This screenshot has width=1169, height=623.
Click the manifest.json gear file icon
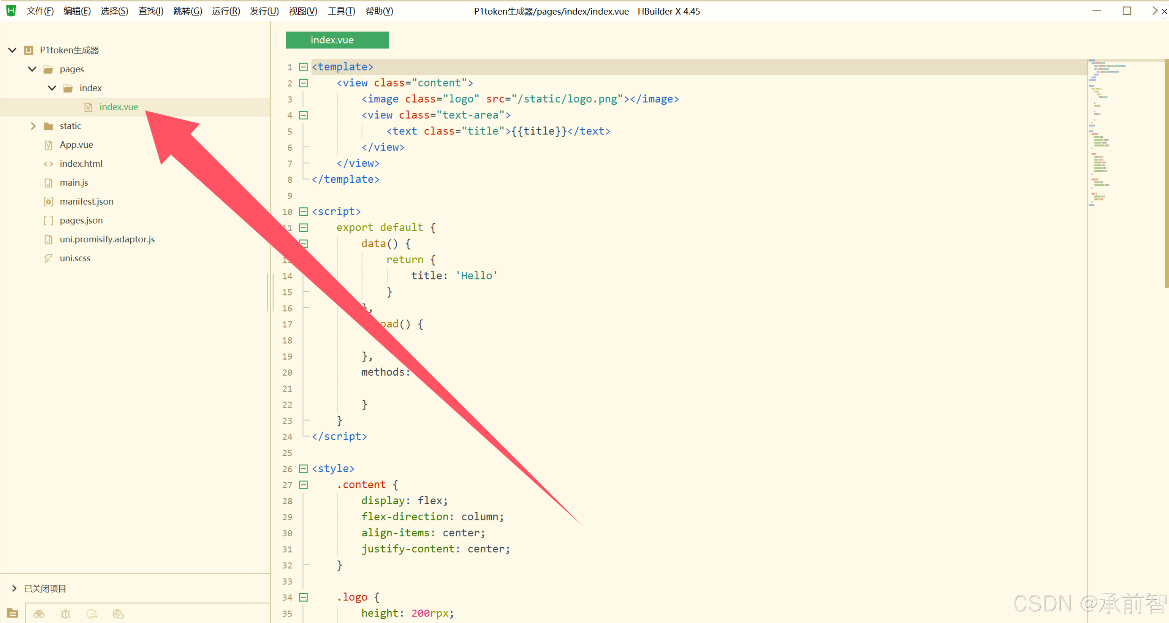click(48, 201)
